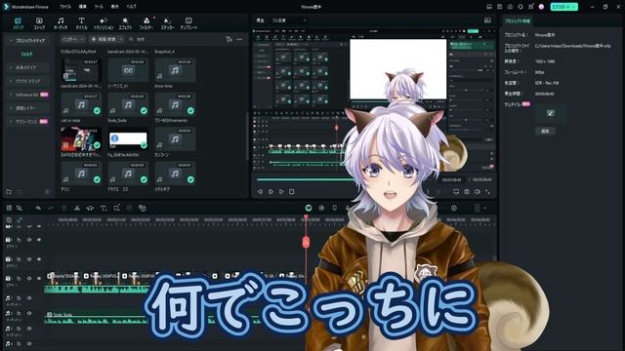Click the preview fullscreen expand icon

[487, 192]
